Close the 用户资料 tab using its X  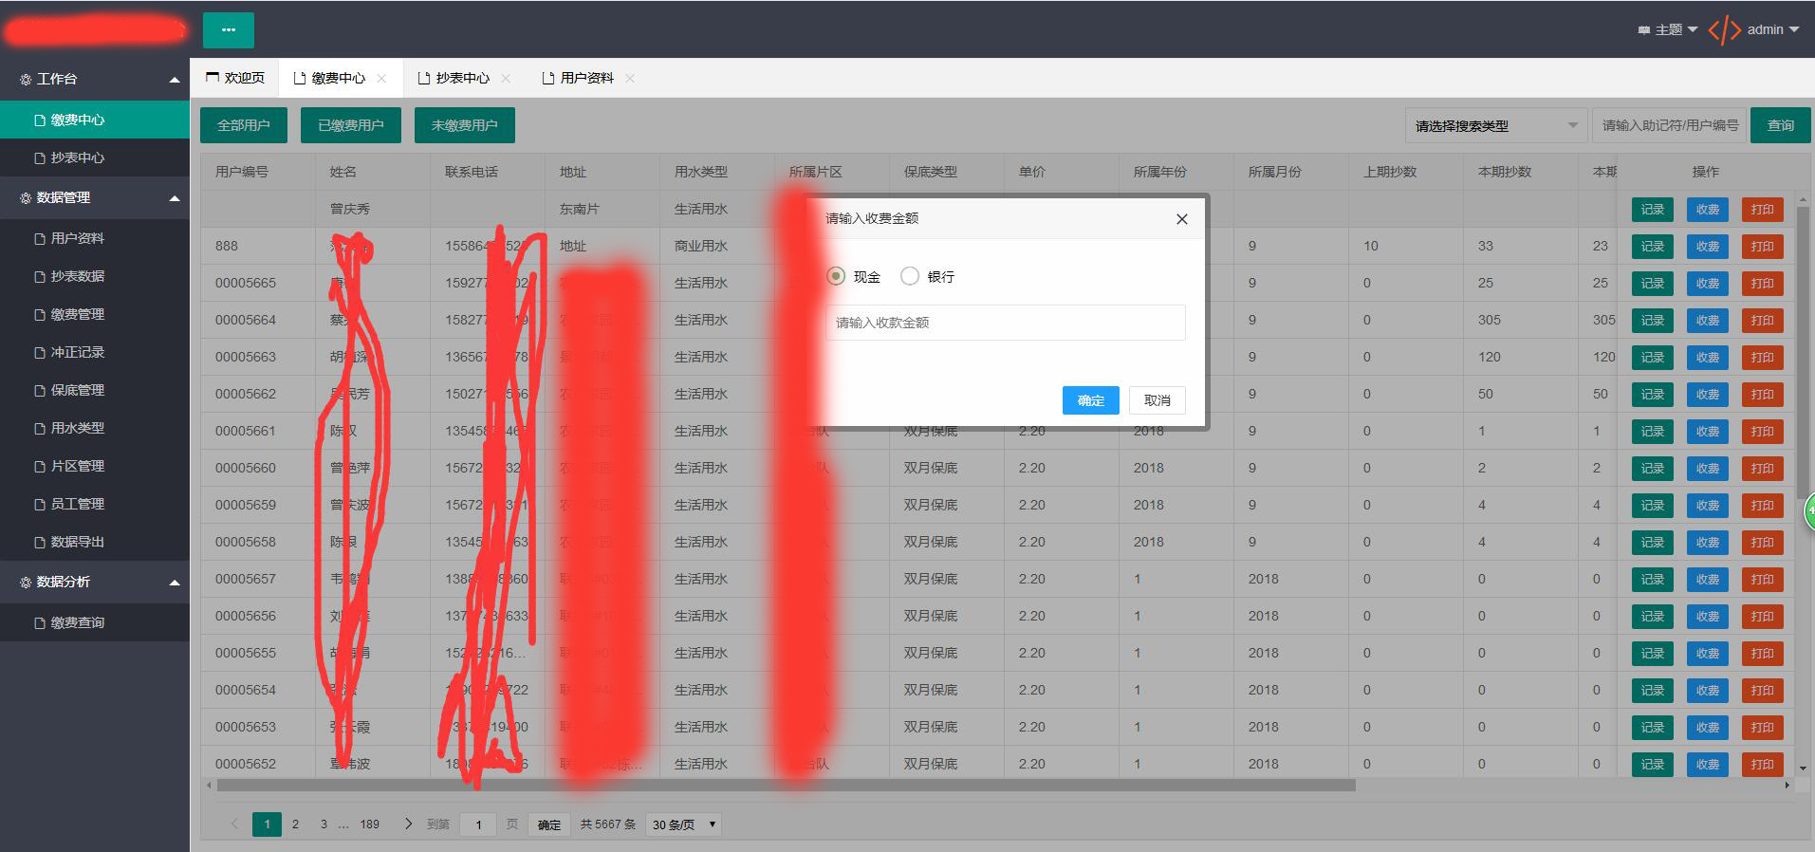pos(630,79)
